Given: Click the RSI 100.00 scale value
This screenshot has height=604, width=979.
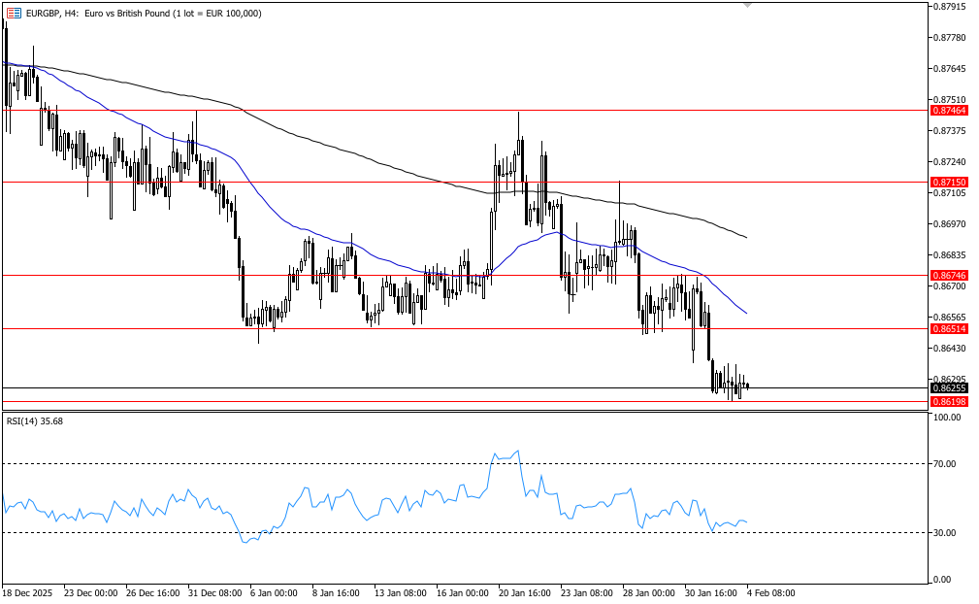Looking at the screenshot, I should point(946,418).
